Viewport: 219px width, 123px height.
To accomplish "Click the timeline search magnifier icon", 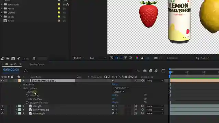I will (x=26, y=71).
